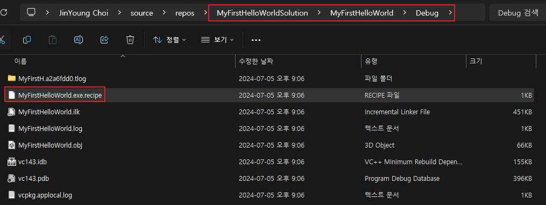Viewport: 546px width, 205px height.
Task: Click Incremental Linker File type cell
Action: (x=398, y=112)
